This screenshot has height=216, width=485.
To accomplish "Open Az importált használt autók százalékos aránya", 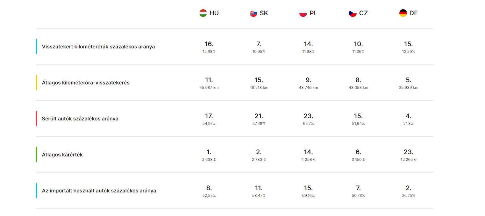I will [99, 191].
